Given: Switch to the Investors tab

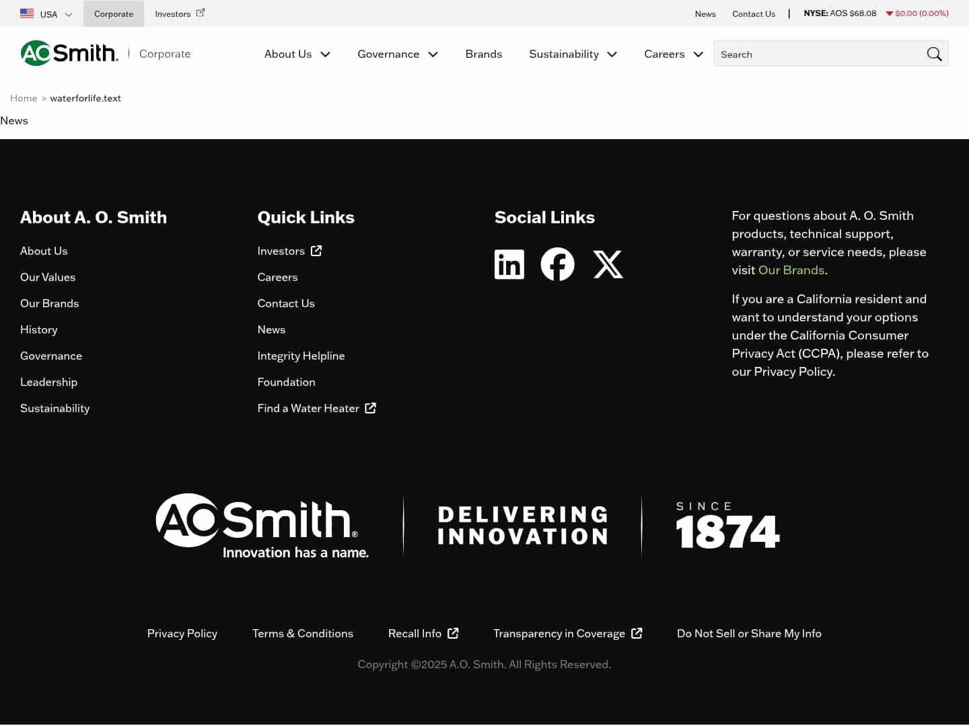Looking at the screenshot, I should [x=173, y=13].
